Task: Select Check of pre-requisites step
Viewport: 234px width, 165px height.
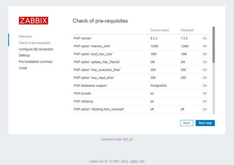Action: pos(35,43)
